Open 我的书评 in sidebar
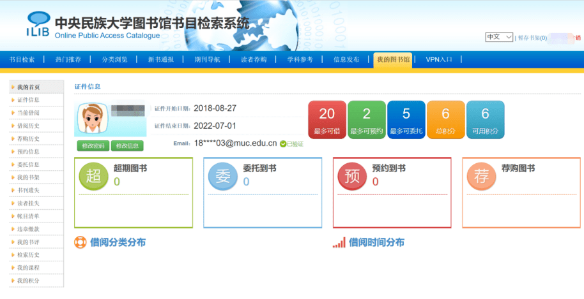584x299 pixels. tap(28, 242)
